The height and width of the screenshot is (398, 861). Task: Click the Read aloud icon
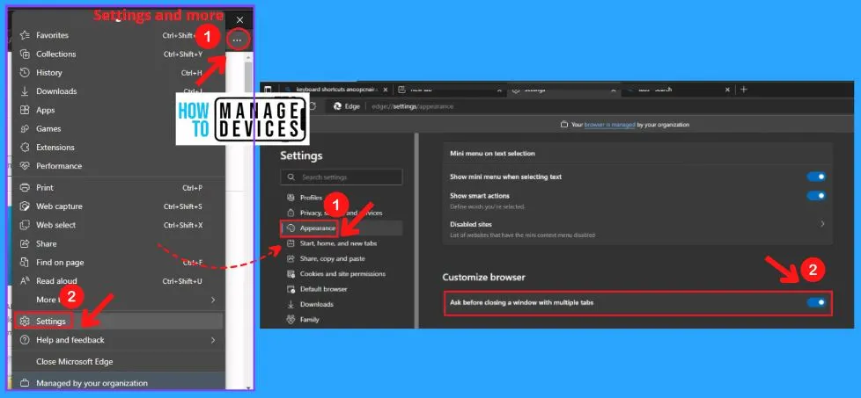[x=24, y=280]
